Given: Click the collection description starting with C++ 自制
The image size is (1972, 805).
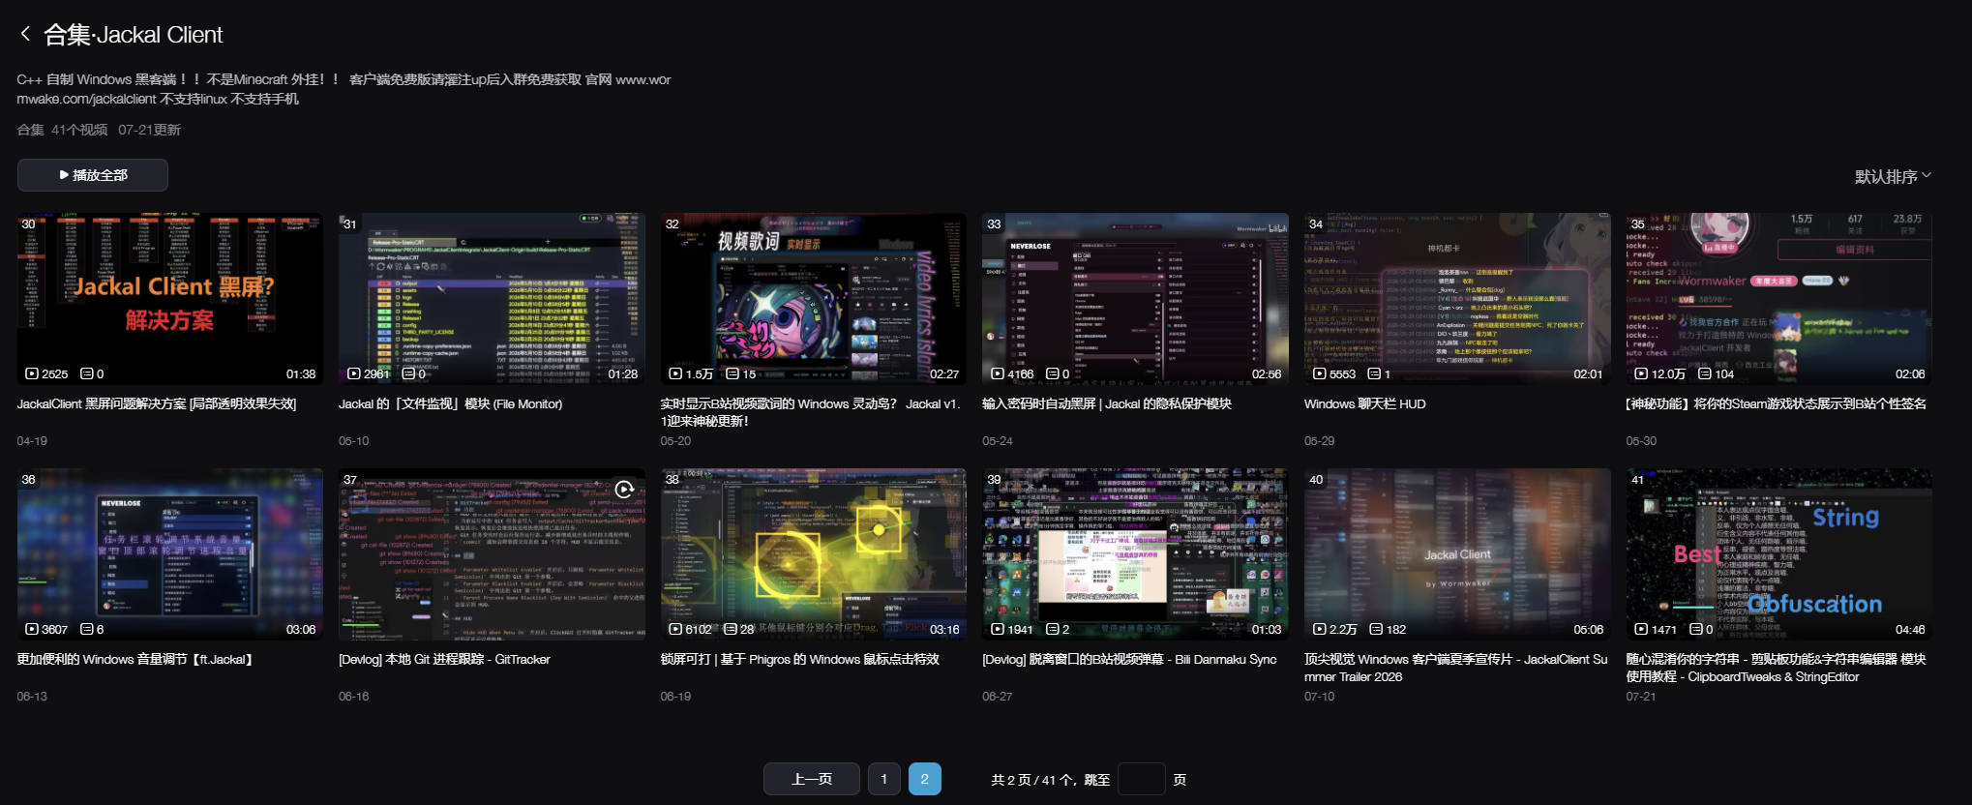Looking at the screenshot, I should tap(344, 89).
